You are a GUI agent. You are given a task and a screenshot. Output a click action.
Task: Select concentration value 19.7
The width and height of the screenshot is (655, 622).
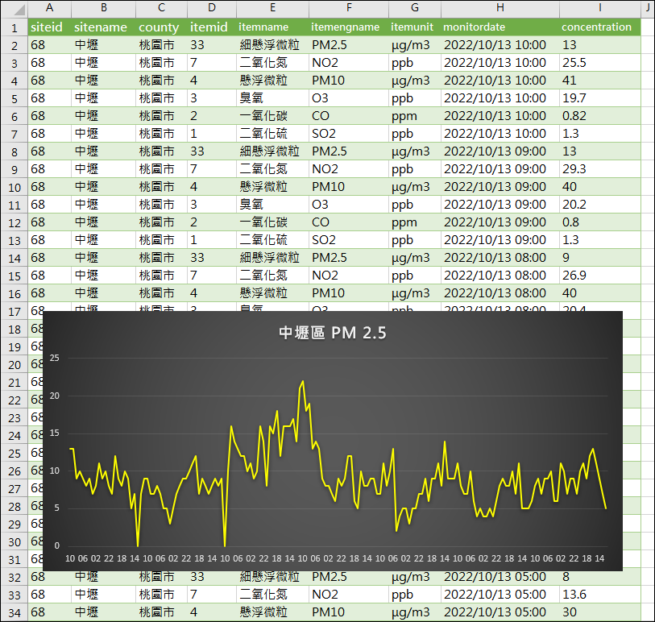point(600,98)
